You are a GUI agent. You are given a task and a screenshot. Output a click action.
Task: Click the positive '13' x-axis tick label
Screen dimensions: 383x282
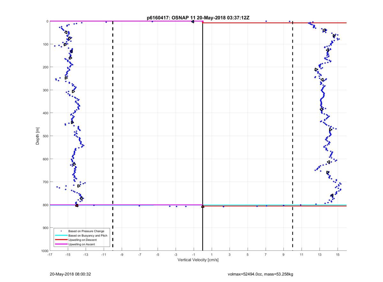tap(319, 255)
